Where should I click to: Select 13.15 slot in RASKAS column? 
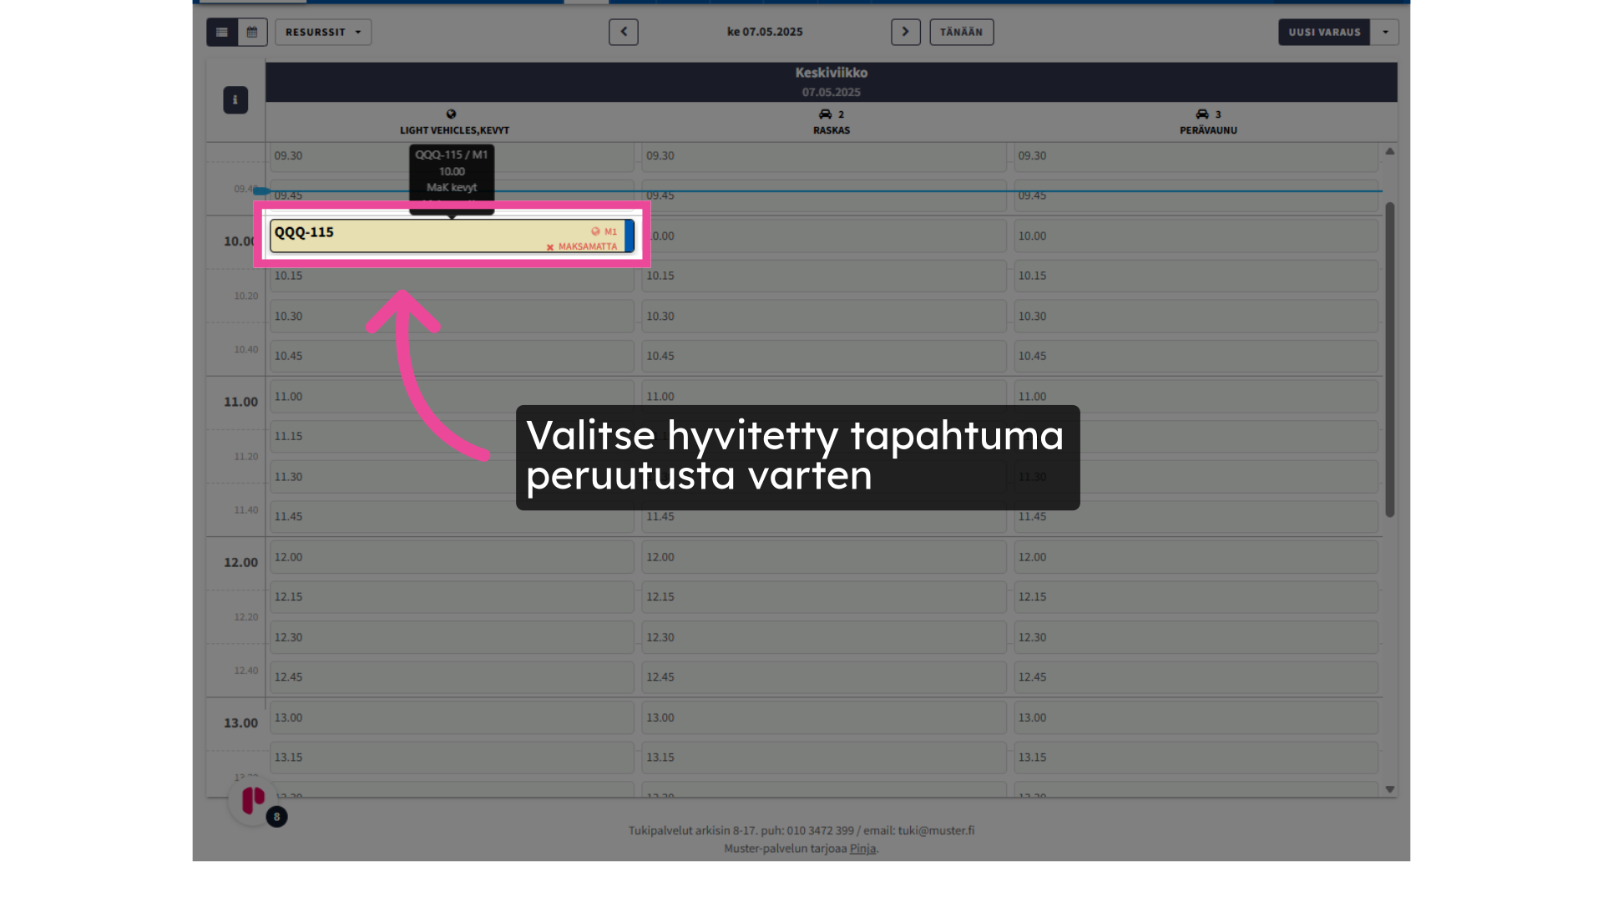pyautogui.click(x=824, y=758)
